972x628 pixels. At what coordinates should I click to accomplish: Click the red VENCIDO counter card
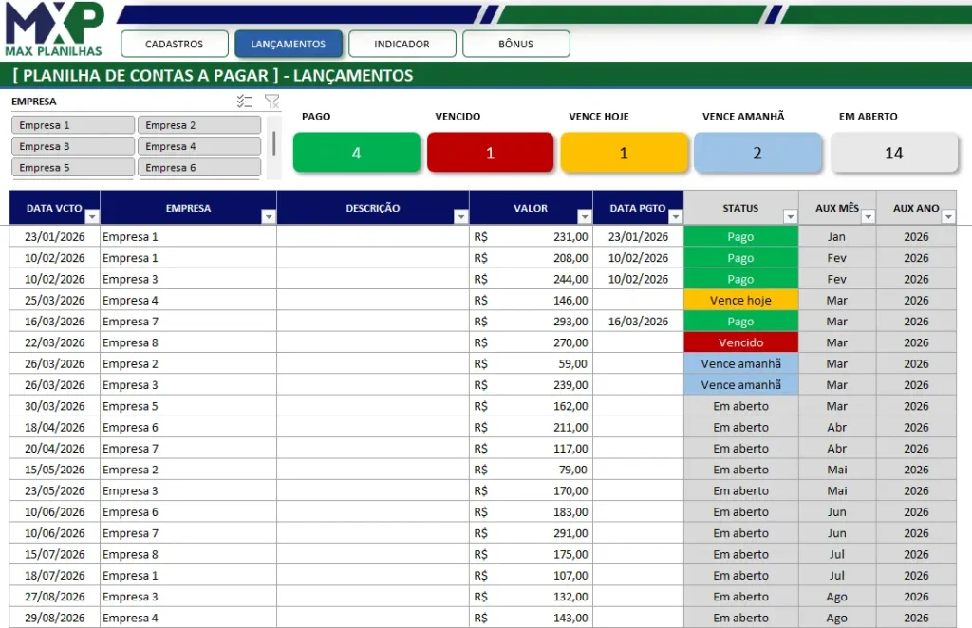click(490, 153)
